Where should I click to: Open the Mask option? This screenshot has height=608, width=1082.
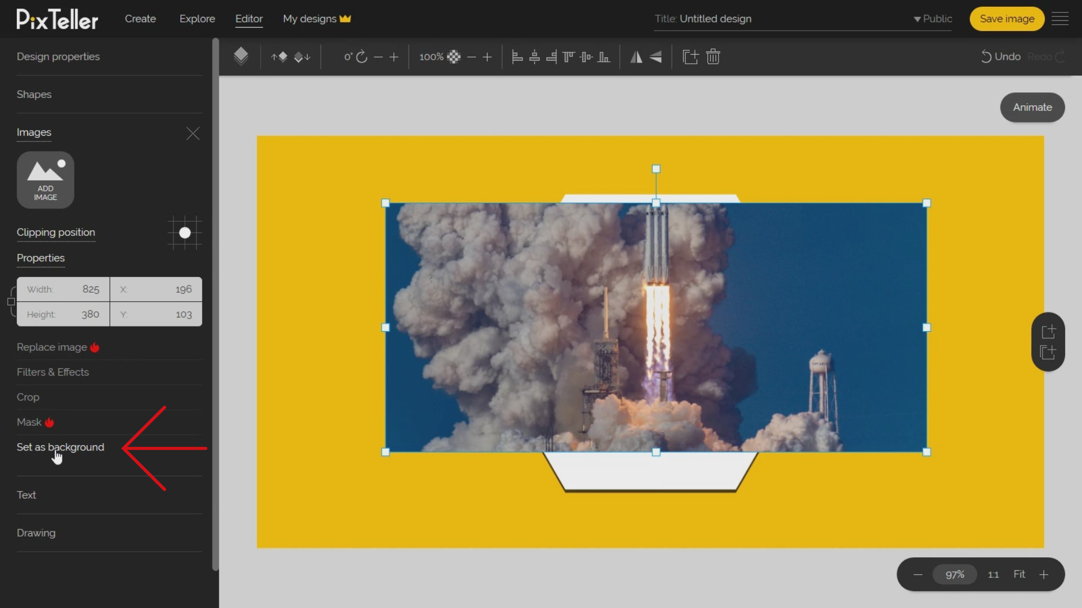35,422
